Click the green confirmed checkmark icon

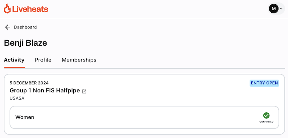(x=266, y=116)
